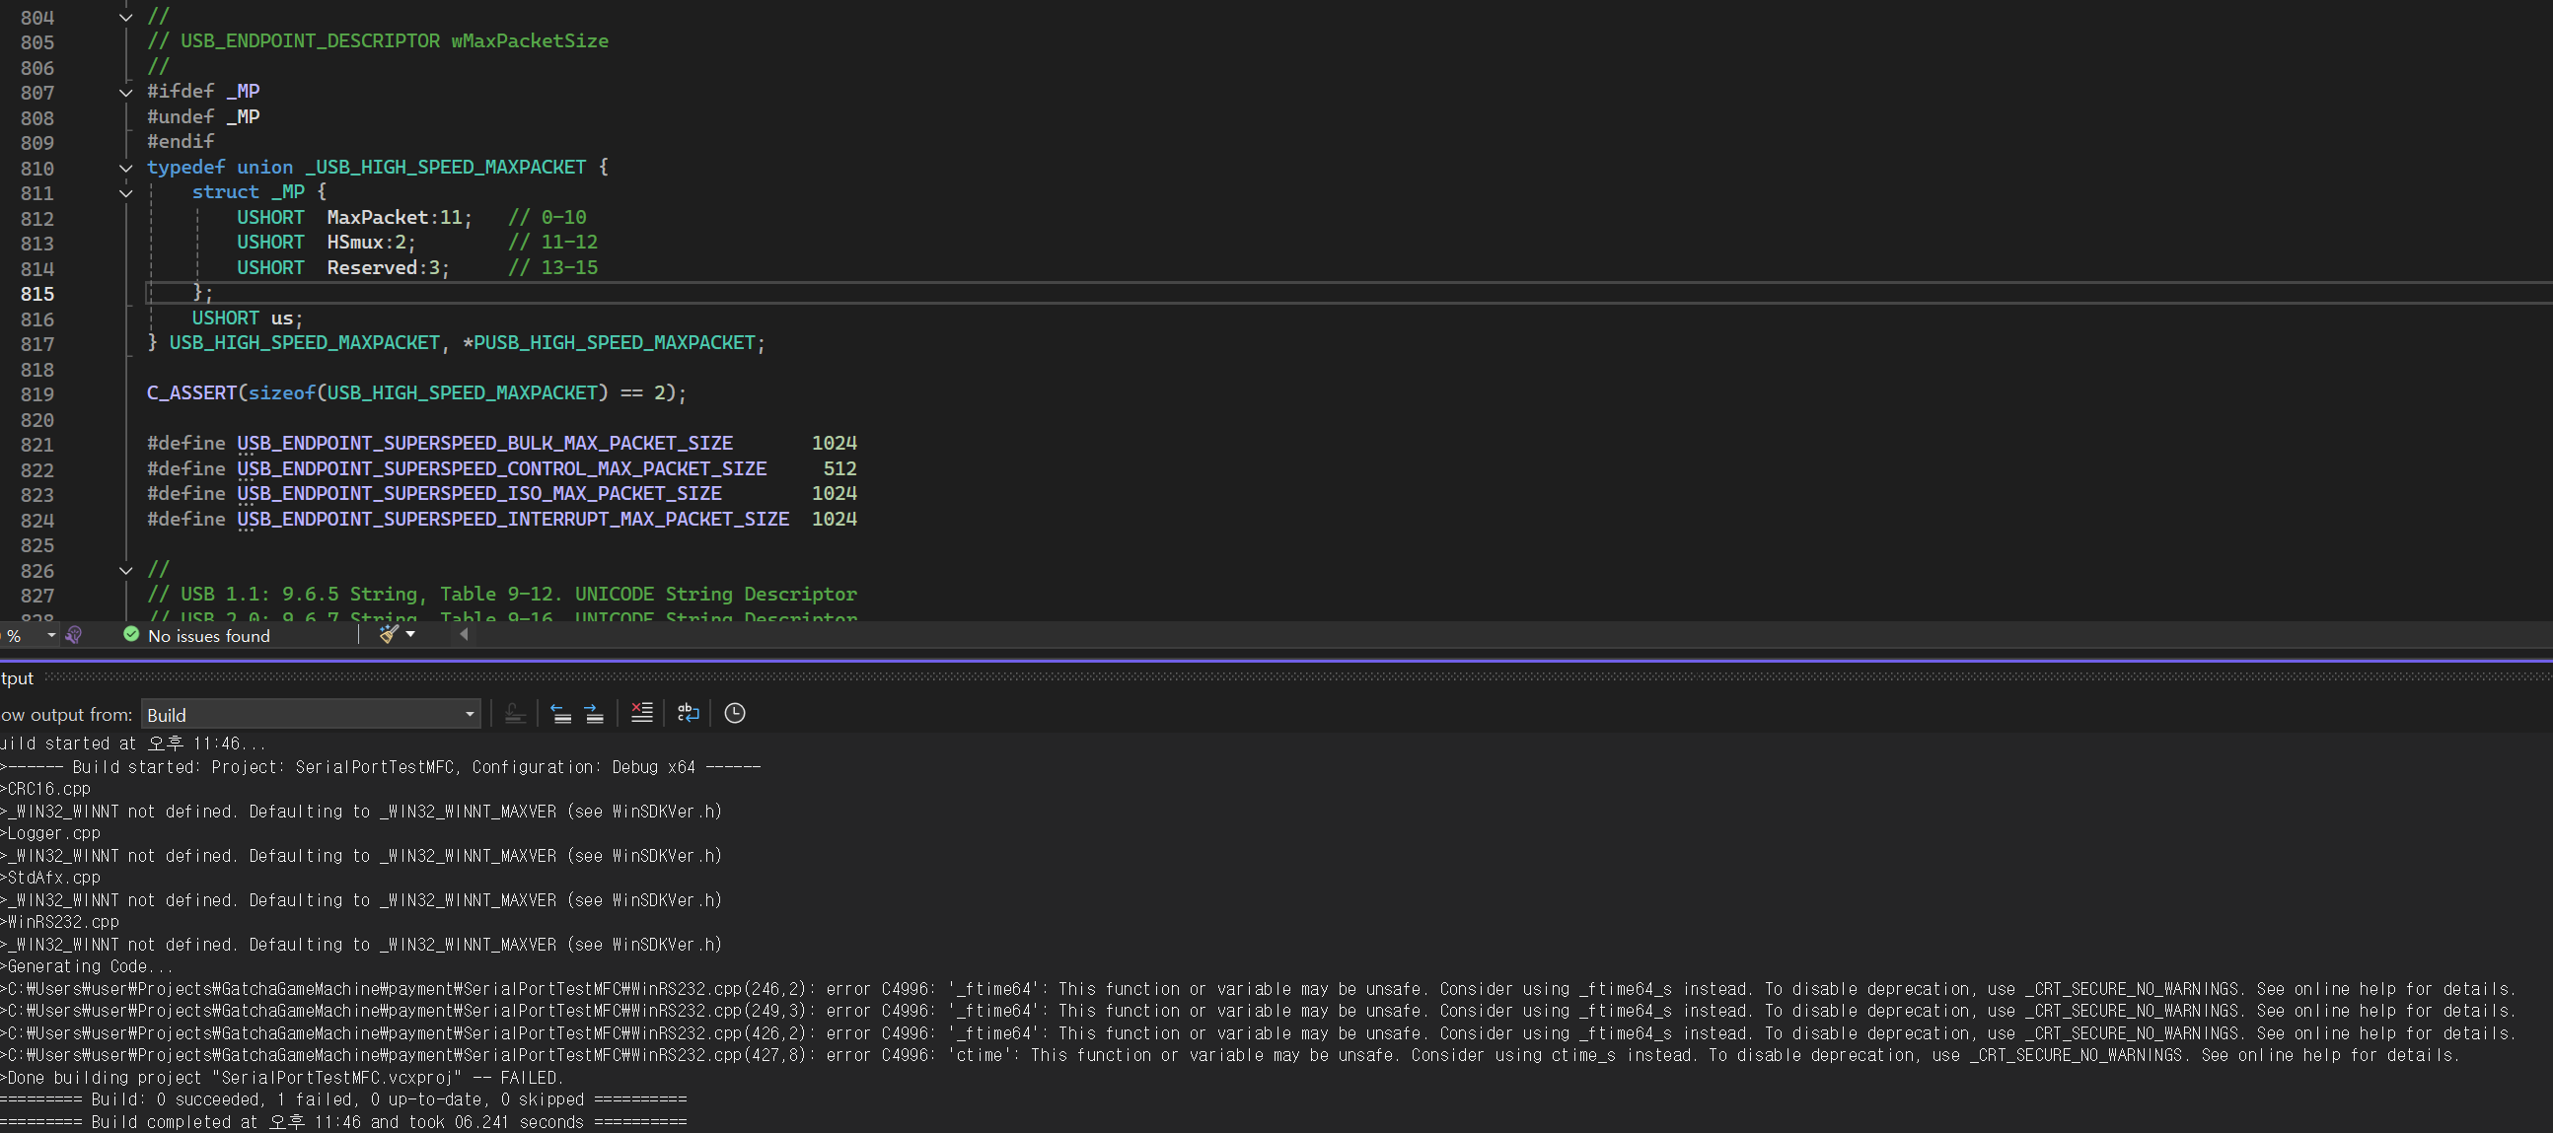Collapse the typedef union block at line 810

point(126,169)
